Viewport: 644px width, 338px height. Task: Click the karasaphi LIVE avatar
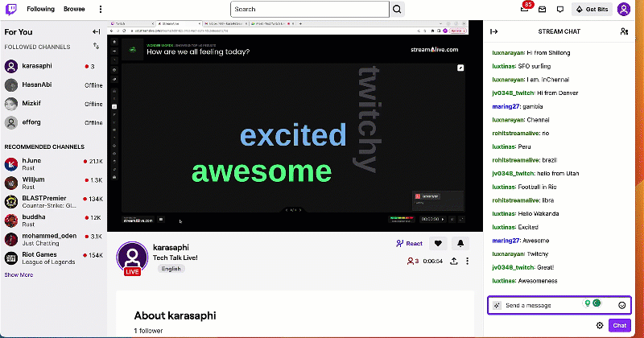pos(132,258)
